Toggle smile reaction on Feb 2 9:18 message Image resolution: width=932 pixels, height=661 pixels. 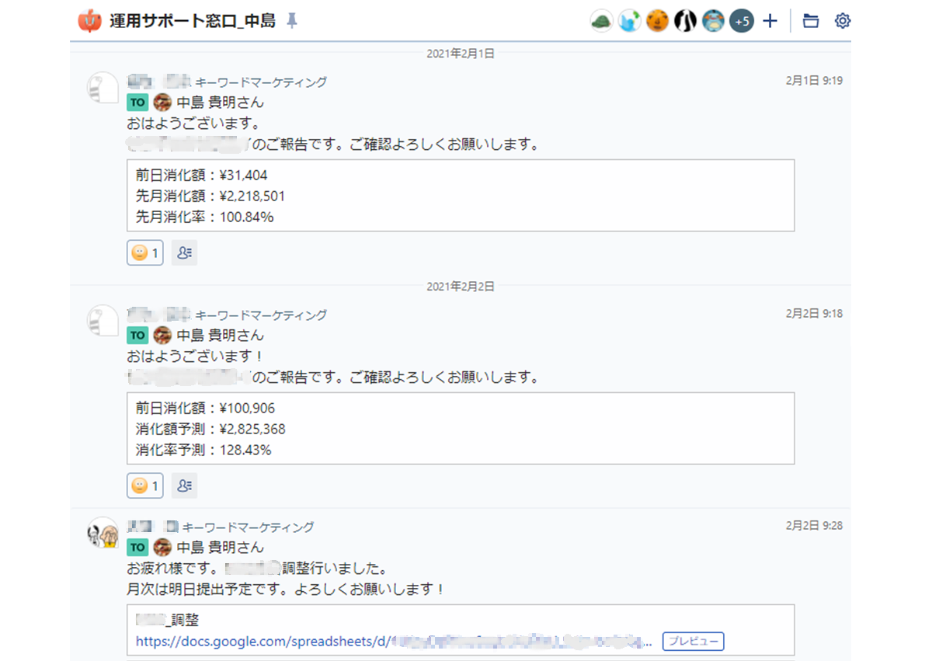coord(145,485)
